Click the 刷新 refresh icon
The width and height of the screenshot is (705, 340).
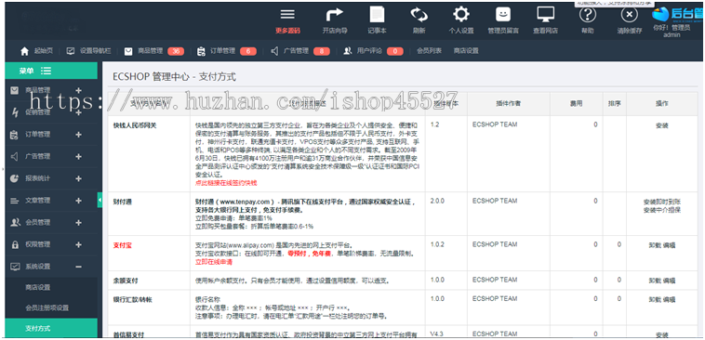419,15
